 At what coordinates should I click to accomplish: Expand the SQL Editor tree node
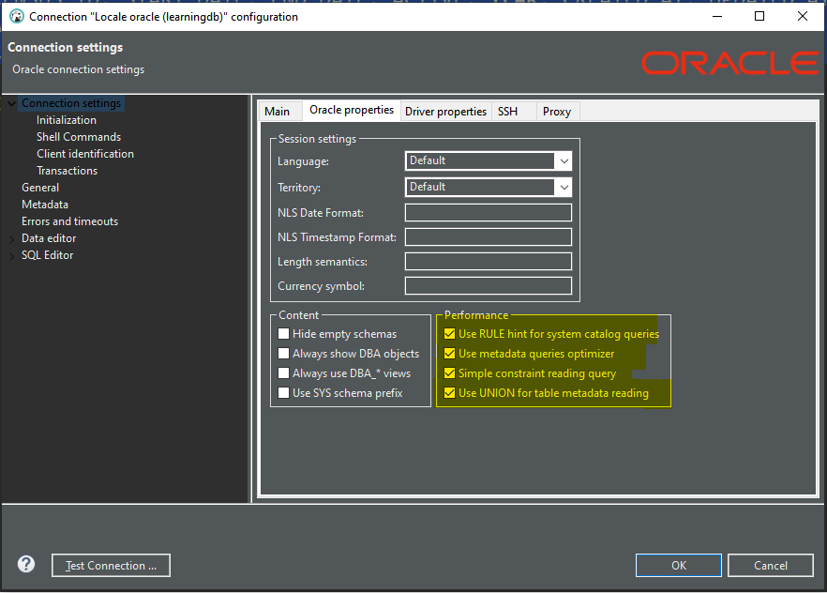point(11,255)
